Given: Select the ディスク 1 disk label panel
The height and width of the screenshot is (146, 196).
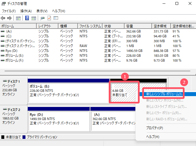Looking at the screenshot, I should coord(14,91).
